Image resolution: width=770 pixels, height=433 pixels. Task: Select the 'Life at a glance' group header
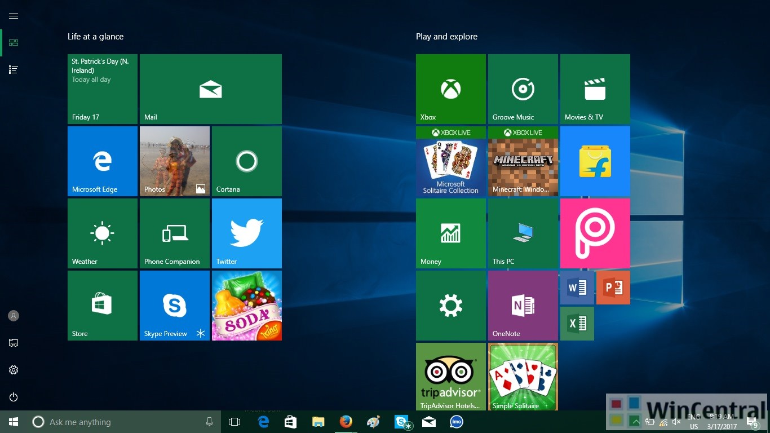(95, 37)
